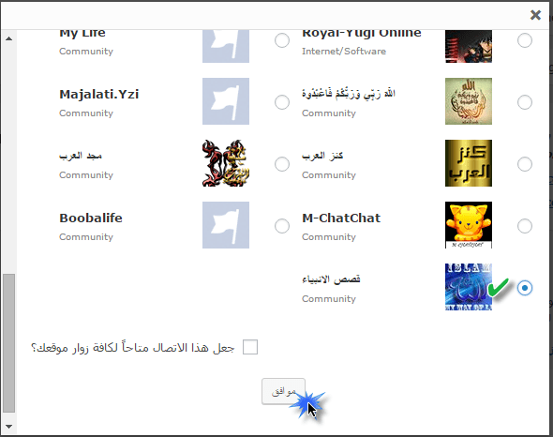Click the scrollbar up arrow

tap(8, 38)
